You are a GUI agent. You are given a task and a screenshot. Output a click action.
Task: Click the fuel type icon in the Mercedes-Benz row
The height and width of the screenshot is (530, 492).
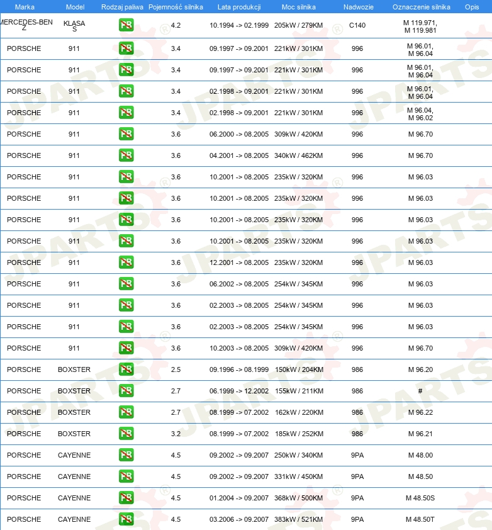tap(126, 25)
